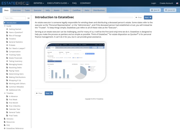The width and height of the screenshot is (180, 130).
Task: Click the document icon beside Common Mistakes
Action: (7, 87)
